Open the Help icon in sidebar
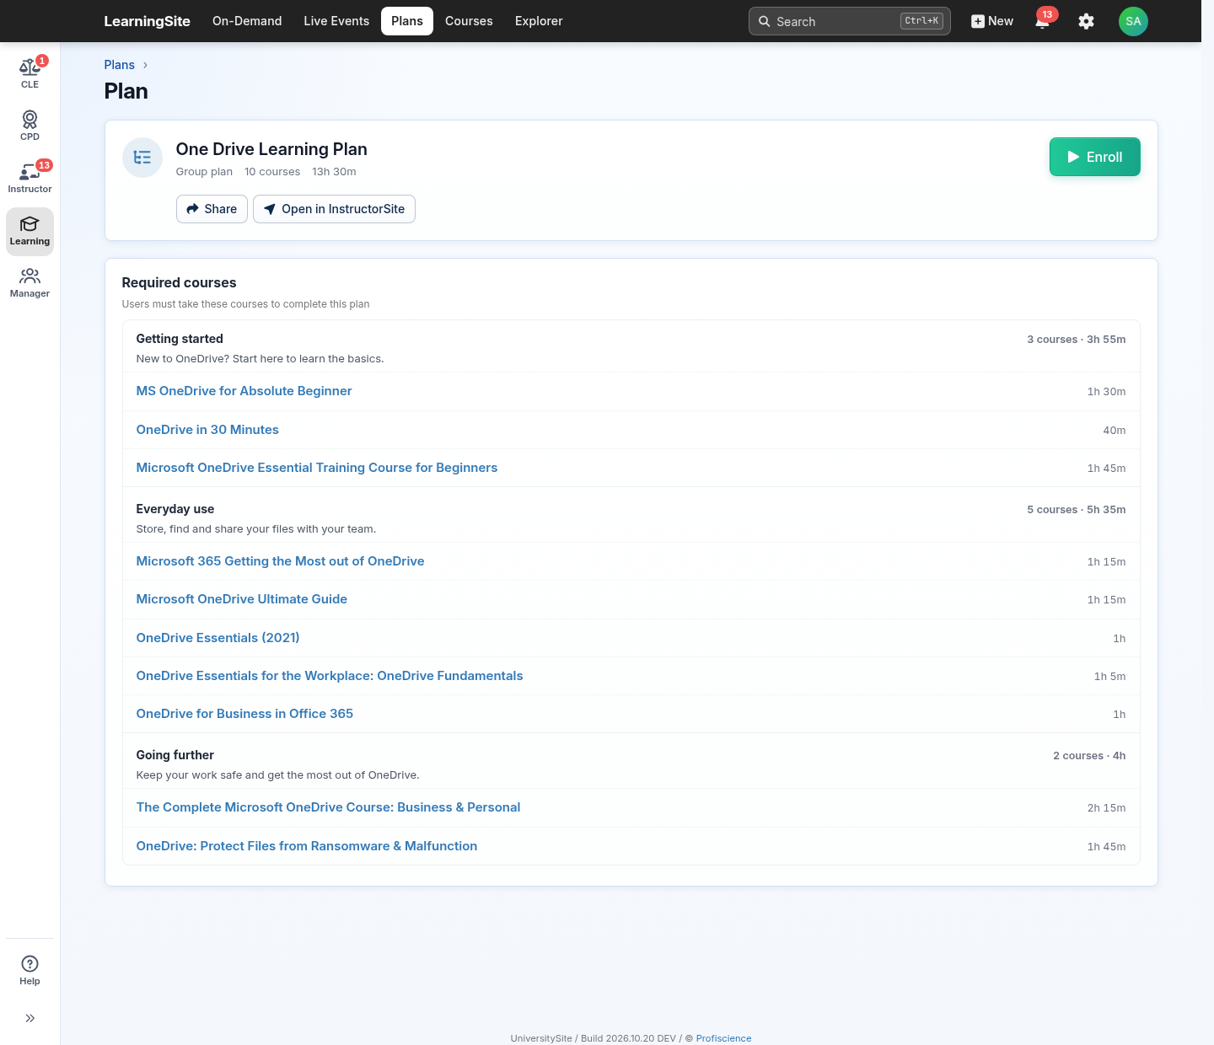 30,970
